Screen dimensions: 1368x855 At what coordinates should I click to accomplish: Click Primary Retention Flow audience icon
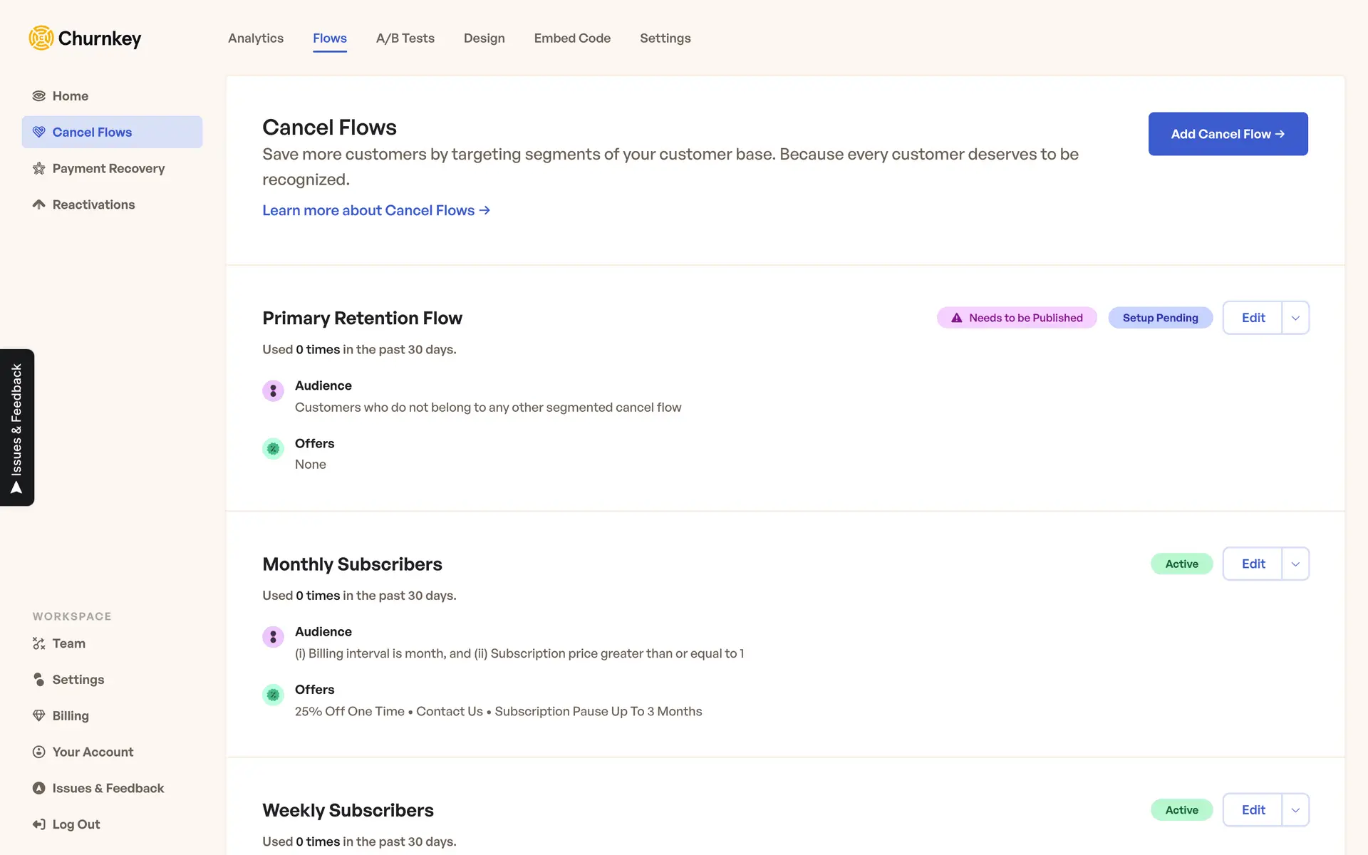pos(273,390)
